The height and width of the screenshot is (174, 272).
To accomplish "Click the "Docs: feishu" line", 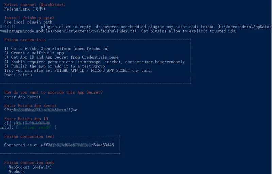I will (18, 75).
